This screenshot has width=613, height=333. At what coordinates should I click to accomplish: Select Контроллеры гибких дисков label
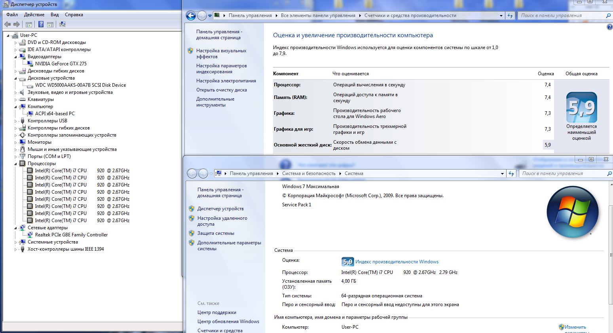click(x=59, y=128)
